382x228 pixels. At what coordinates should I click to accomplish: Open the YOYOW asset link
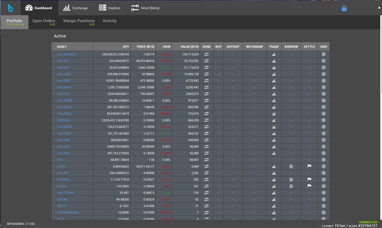[62, 199]
